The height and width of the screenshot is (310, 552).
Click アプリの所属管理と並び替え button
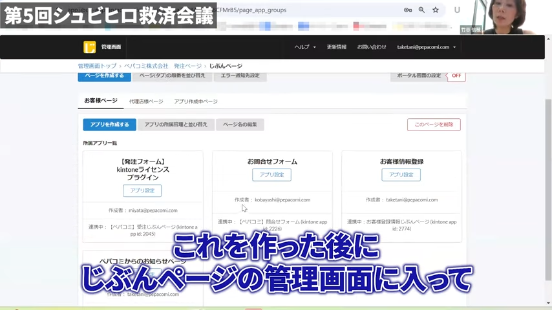coord(176,125)
